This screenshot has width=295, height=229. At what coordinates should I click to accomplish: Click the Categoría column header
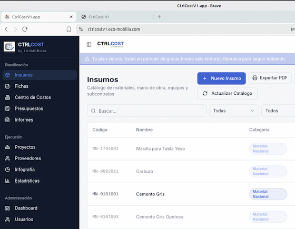(259, 130)
